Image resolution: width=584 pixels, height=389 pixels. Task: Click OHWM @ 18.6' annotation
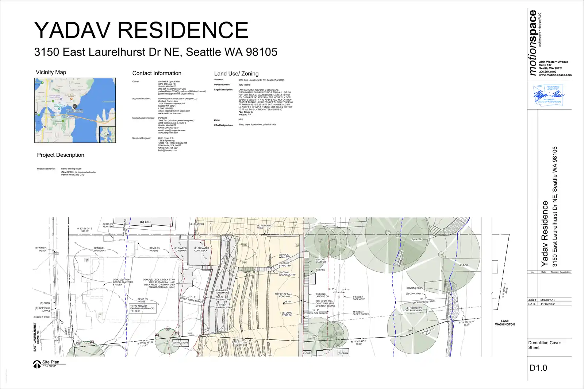point(414,288)
